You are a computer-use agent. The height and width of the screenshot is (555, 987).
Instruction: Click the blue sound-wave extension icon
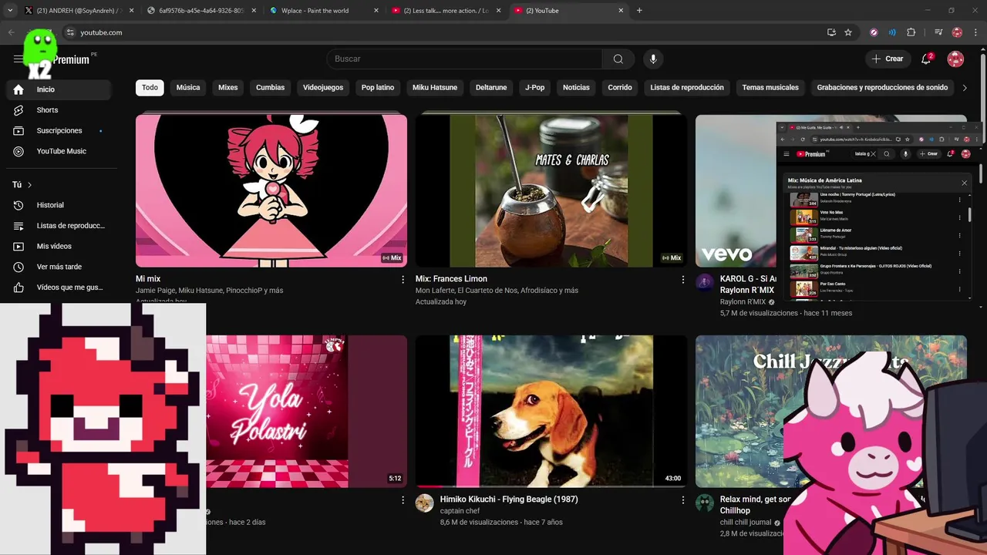[892, 32]
